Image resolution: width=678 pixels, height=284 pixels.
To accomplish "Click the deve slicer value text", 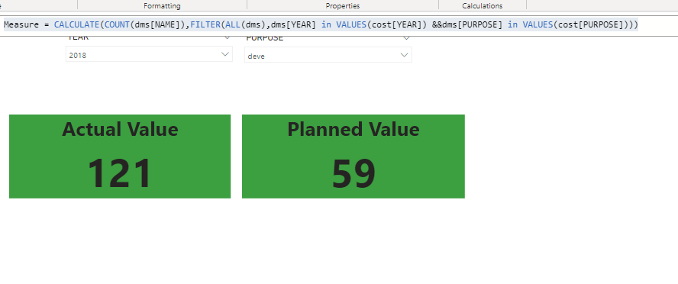I will tap(256, 56).
